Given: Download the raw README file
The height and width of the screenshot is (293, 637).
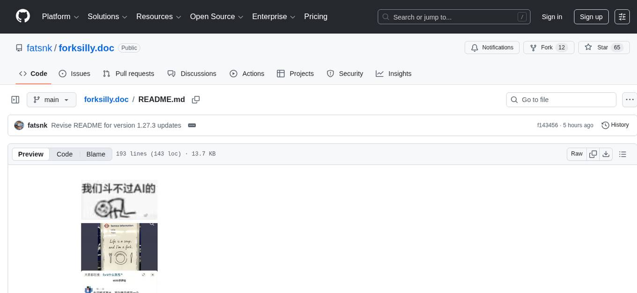Looking at the screenshot, I should point(606,154).
